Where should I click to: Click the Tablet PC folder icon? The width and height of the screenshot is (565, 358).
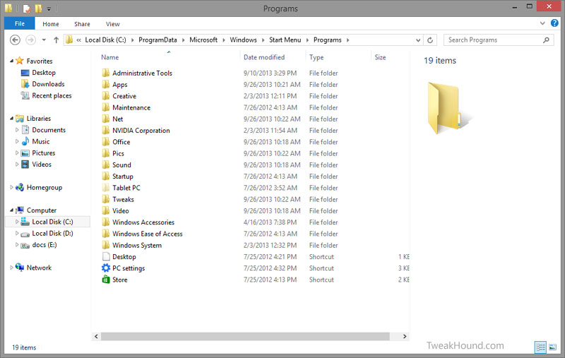[x=105, y=188]
